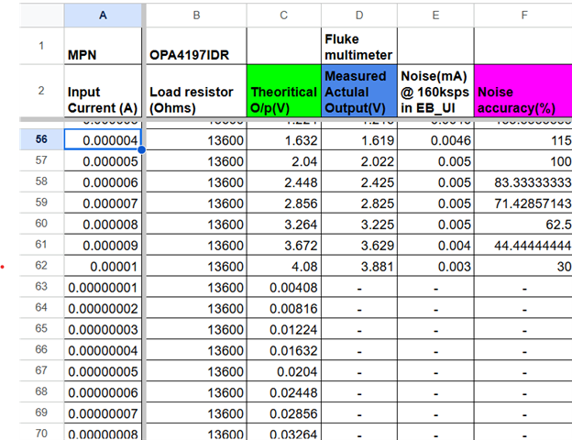Viewport: 572px width, 440px height.
Task: Click cell with value 0.00000001
Action: (103, 287)
